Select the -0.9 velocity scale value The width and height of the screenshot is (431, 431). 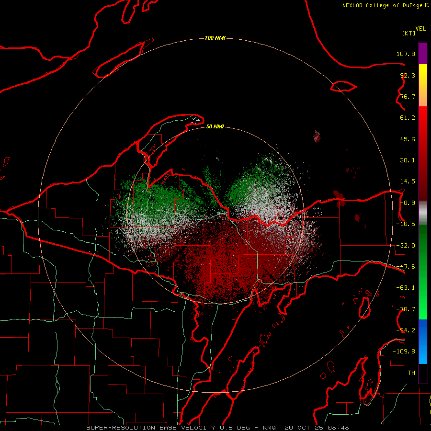(408, 203)
